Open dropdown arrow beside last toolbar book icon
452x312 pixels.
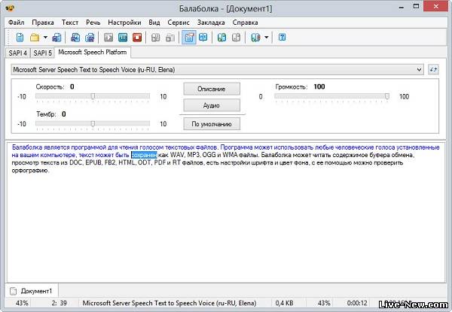[266, 37]
